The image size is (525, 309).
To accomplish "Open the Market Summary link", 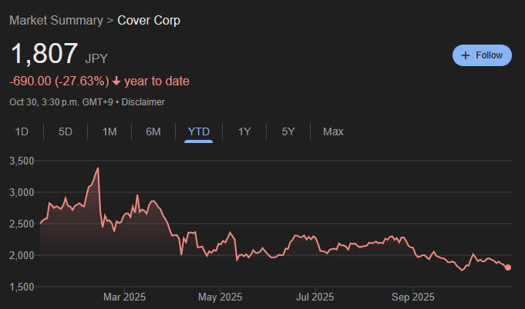I will 56,20.
